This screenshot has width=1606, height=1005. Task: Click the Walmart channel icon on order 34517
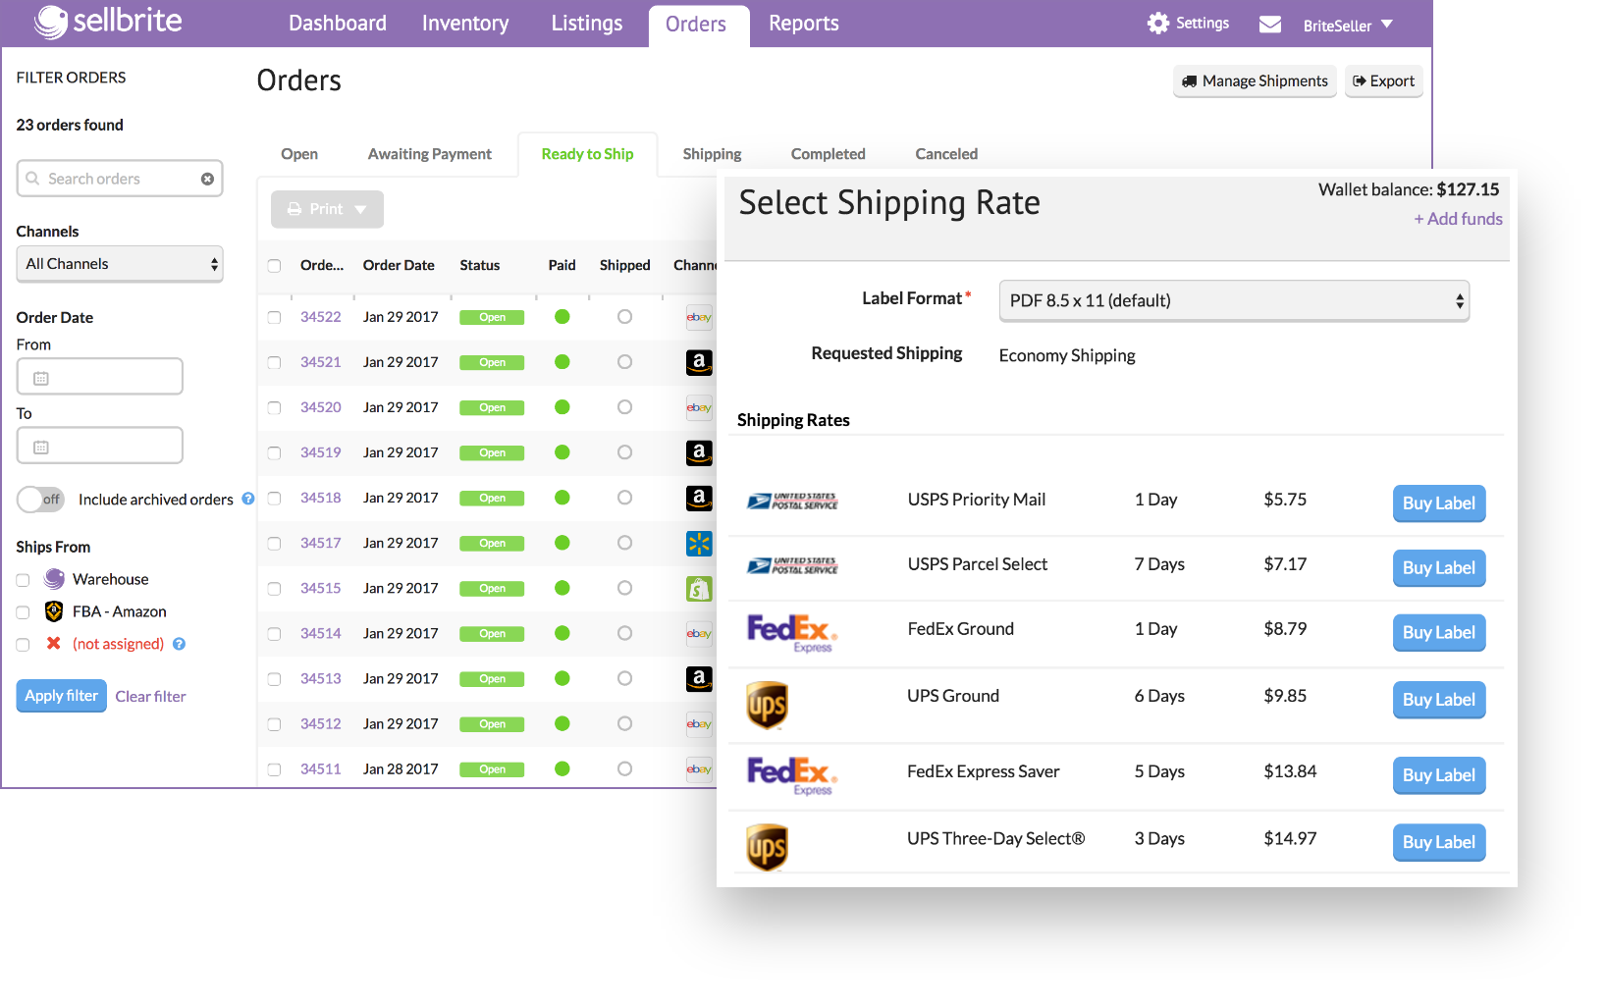click(x=699, y=543)
